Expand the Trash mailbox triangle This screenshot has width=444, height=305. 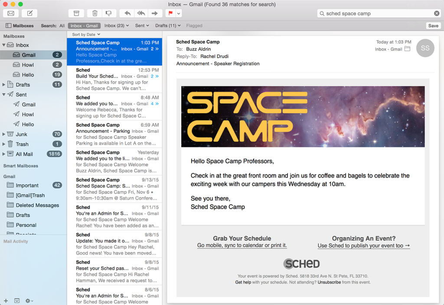point(3,144)
